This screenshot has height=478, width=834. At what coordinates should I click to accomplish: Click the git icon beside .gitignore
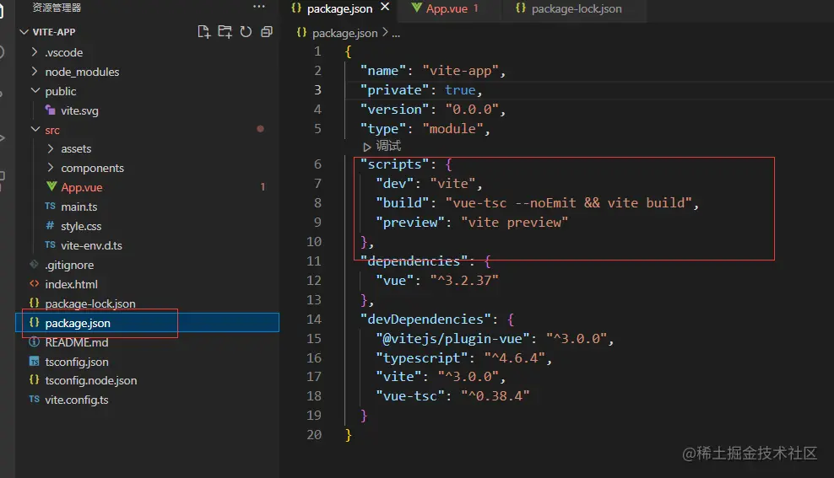click(34, 264)
